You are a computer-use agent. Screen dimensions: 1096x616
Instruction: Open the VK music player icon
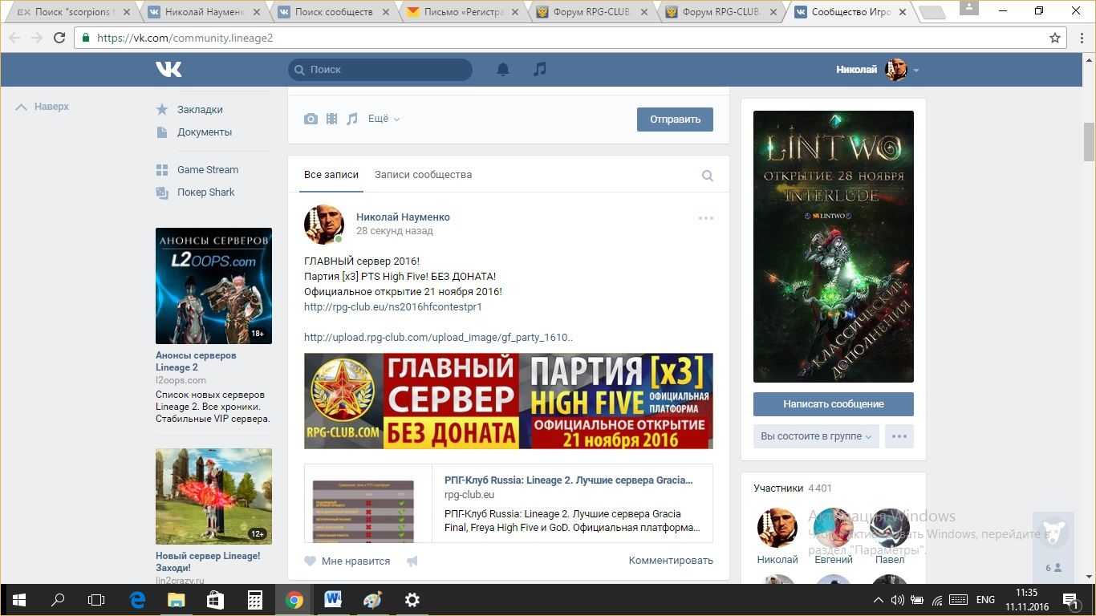coord(540,70)
